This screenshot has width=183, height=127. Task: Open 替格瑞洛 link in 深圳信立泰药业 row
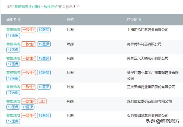click(x=13, y=101)
